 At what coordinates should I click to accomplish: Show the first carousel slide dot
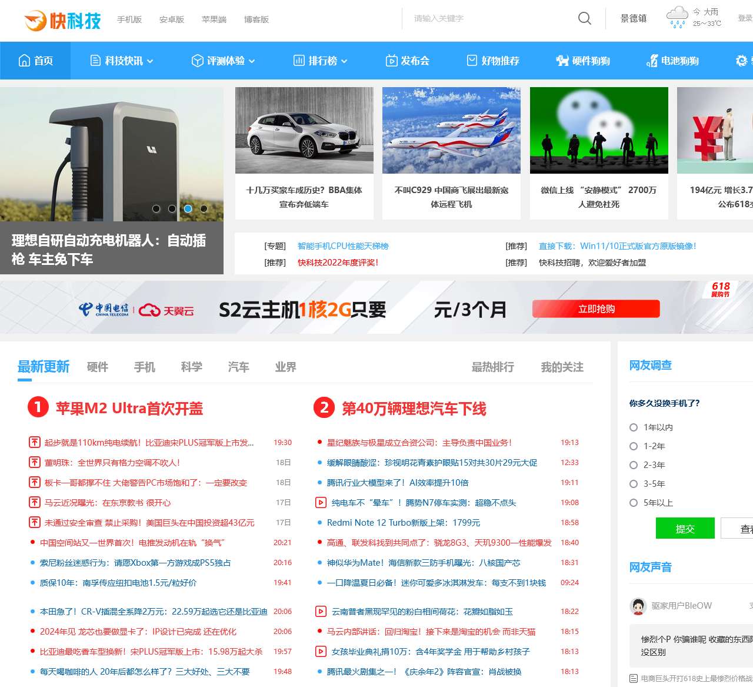[x=156, y=208]
